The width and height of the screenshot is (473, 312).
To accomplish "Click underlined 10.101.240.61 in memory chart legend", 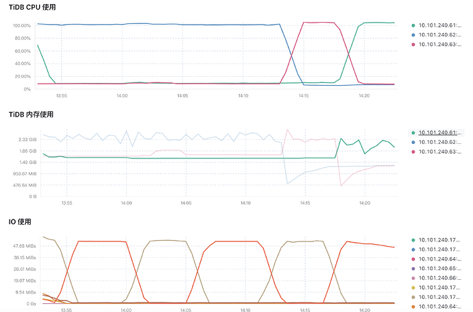I will click(x=441, y=132).
